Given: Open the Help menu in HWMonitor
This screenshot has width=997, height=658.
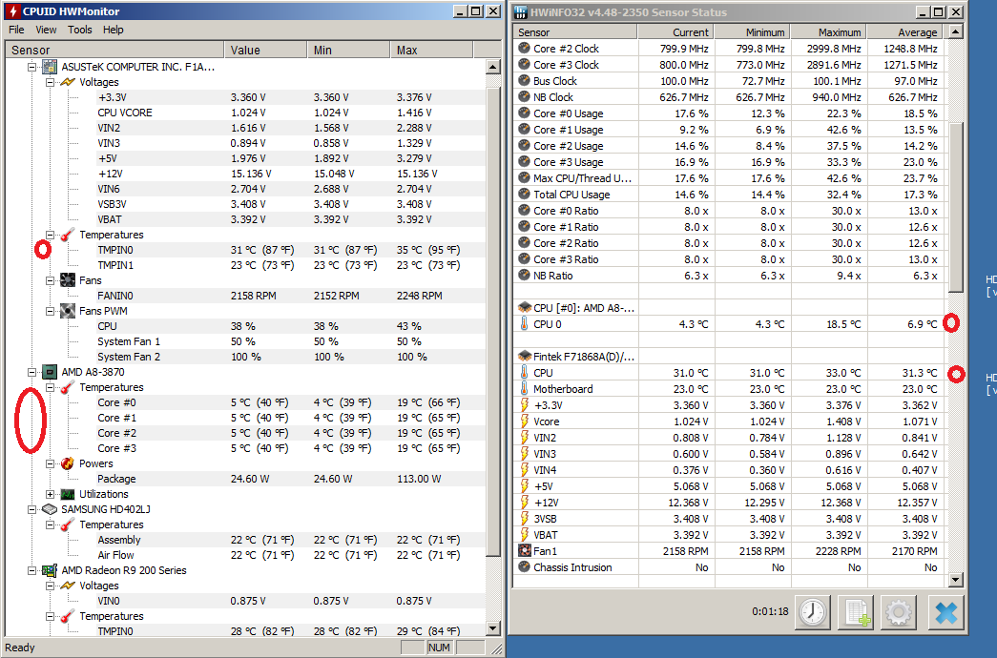Looking at the screenshot, I should click(x=114, y=30).
